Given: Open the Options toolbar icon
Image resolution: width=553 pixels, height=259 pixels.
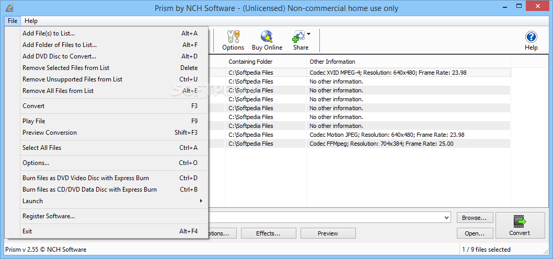Looking at the screenshot, I should [233, 37].
